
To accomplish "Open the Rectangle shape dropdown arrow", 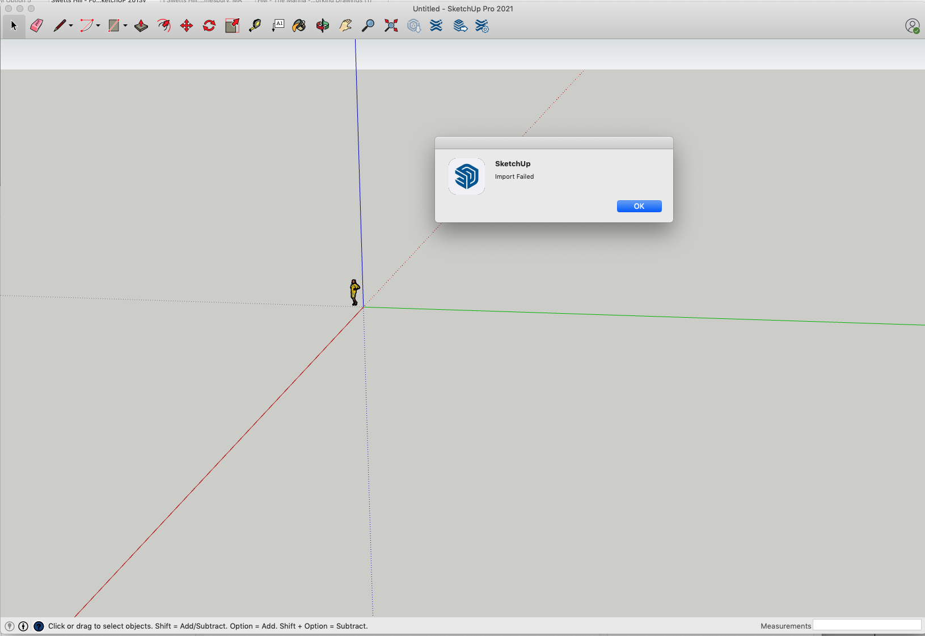I will [125, 26].
